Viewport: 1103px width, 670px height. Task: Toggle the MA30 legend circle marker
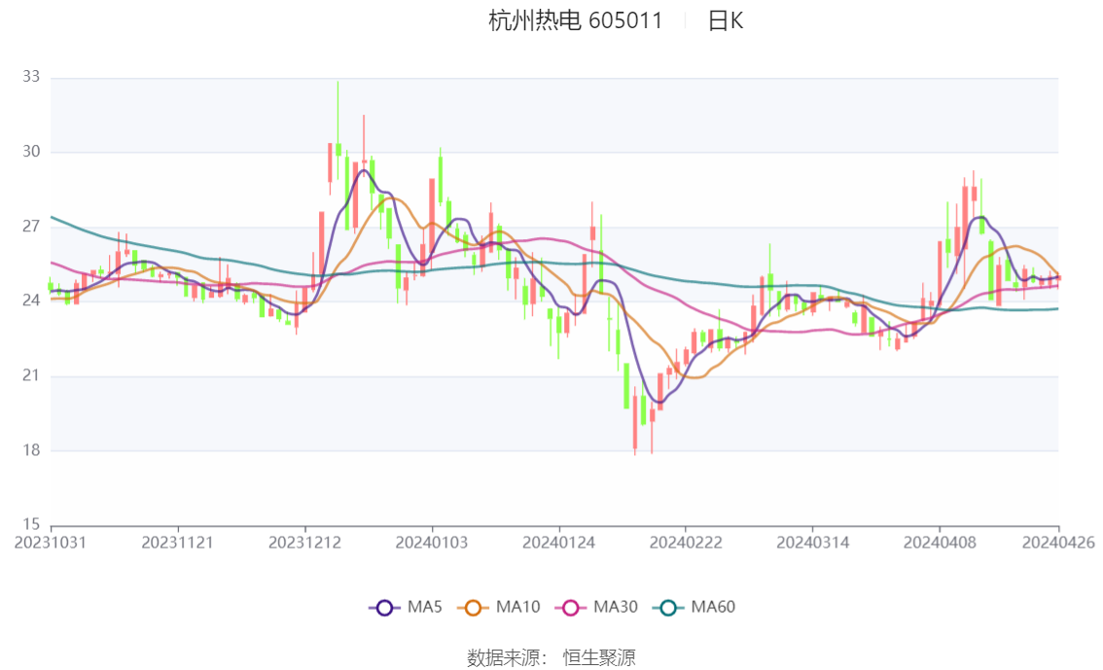[571, 608]
